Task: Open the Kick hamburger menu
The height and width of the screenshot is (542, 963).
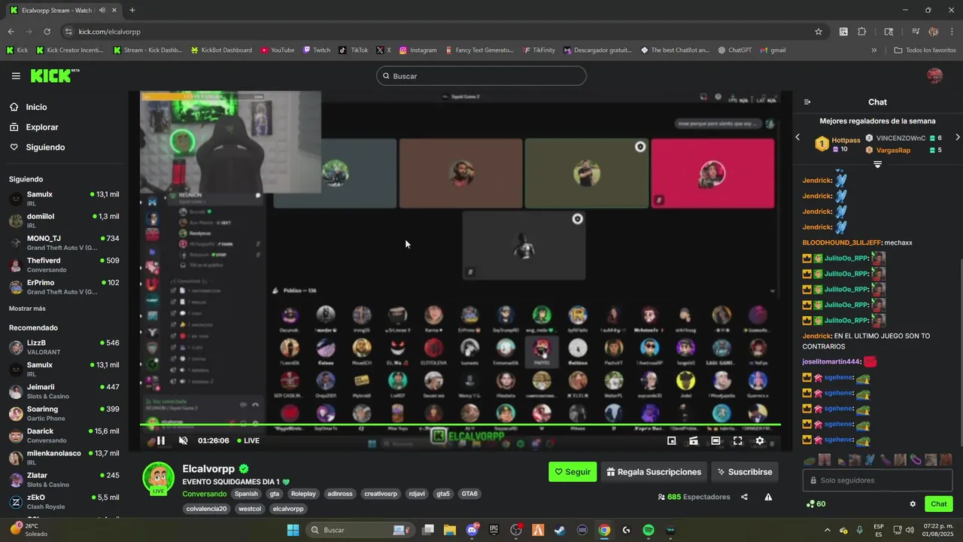Action: pyautogui.click(x=16, y=76)
